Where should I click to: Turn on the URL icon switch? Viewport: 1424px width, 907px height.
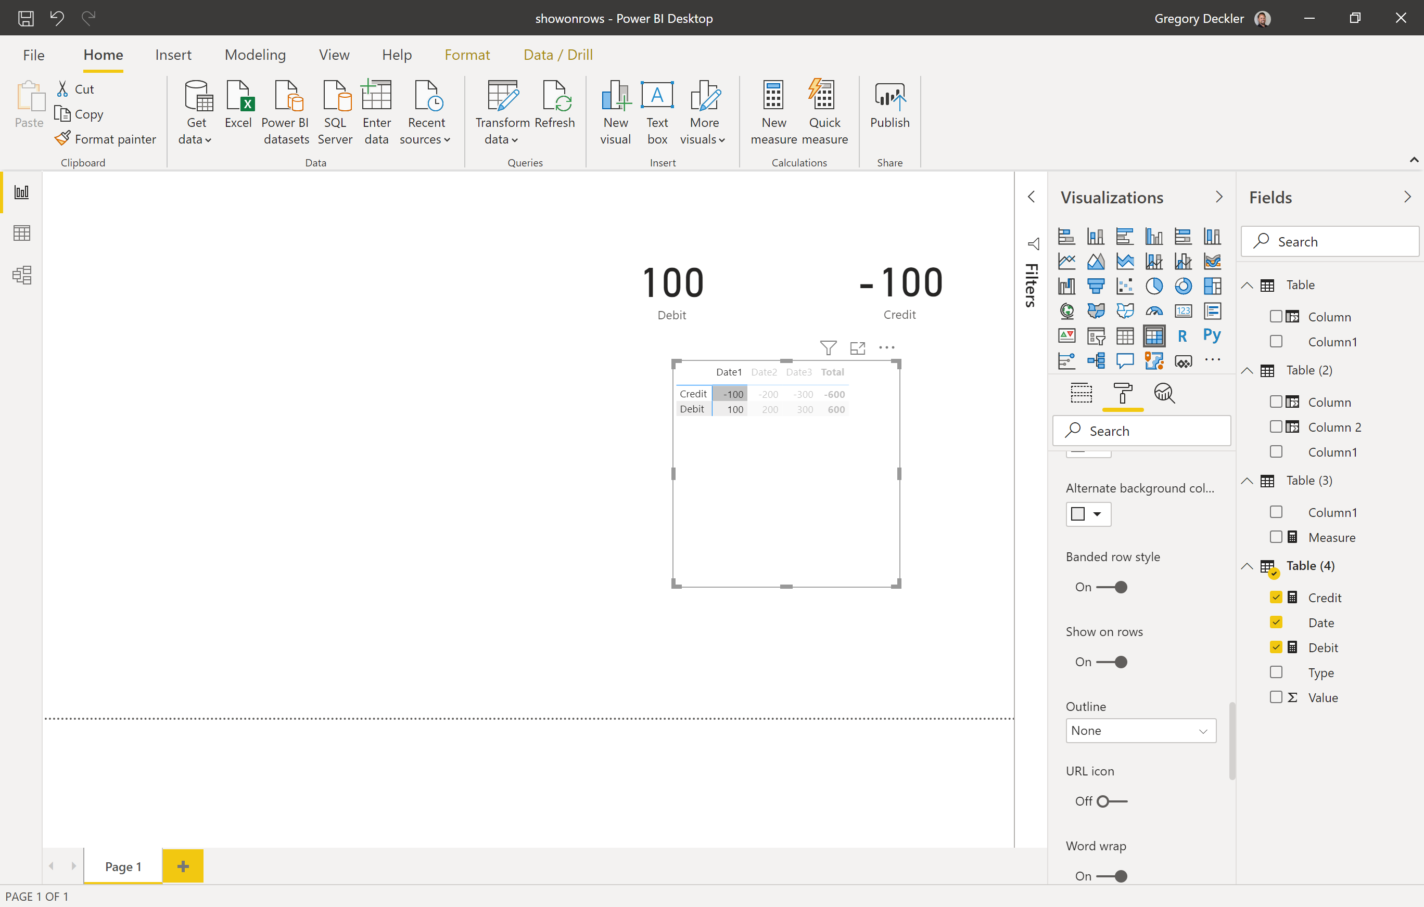pyautogui.click(x=1112, y=802)
